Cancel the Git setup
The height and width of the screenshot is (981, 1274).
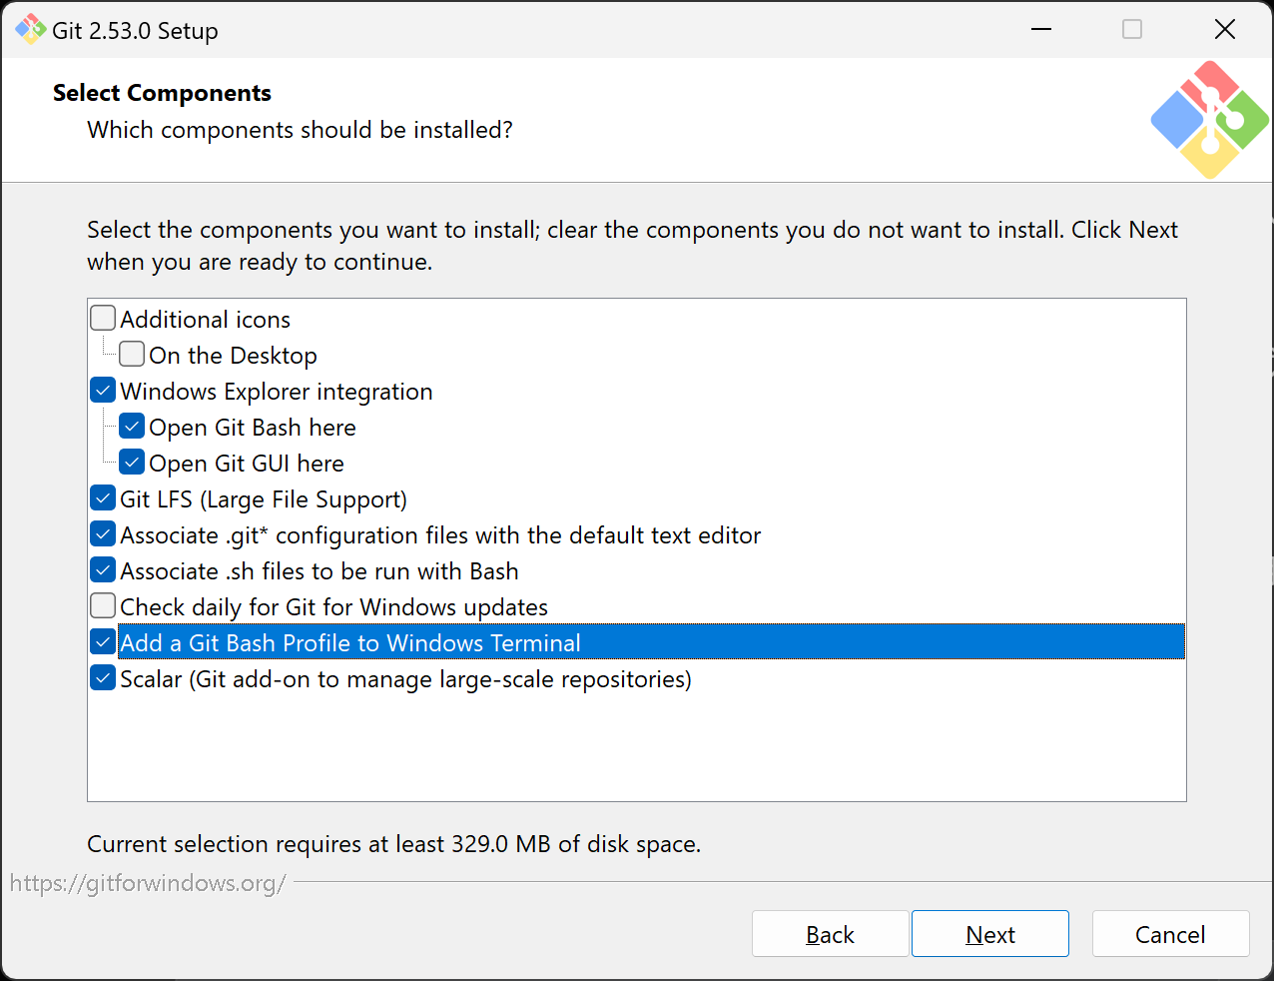1170,934
